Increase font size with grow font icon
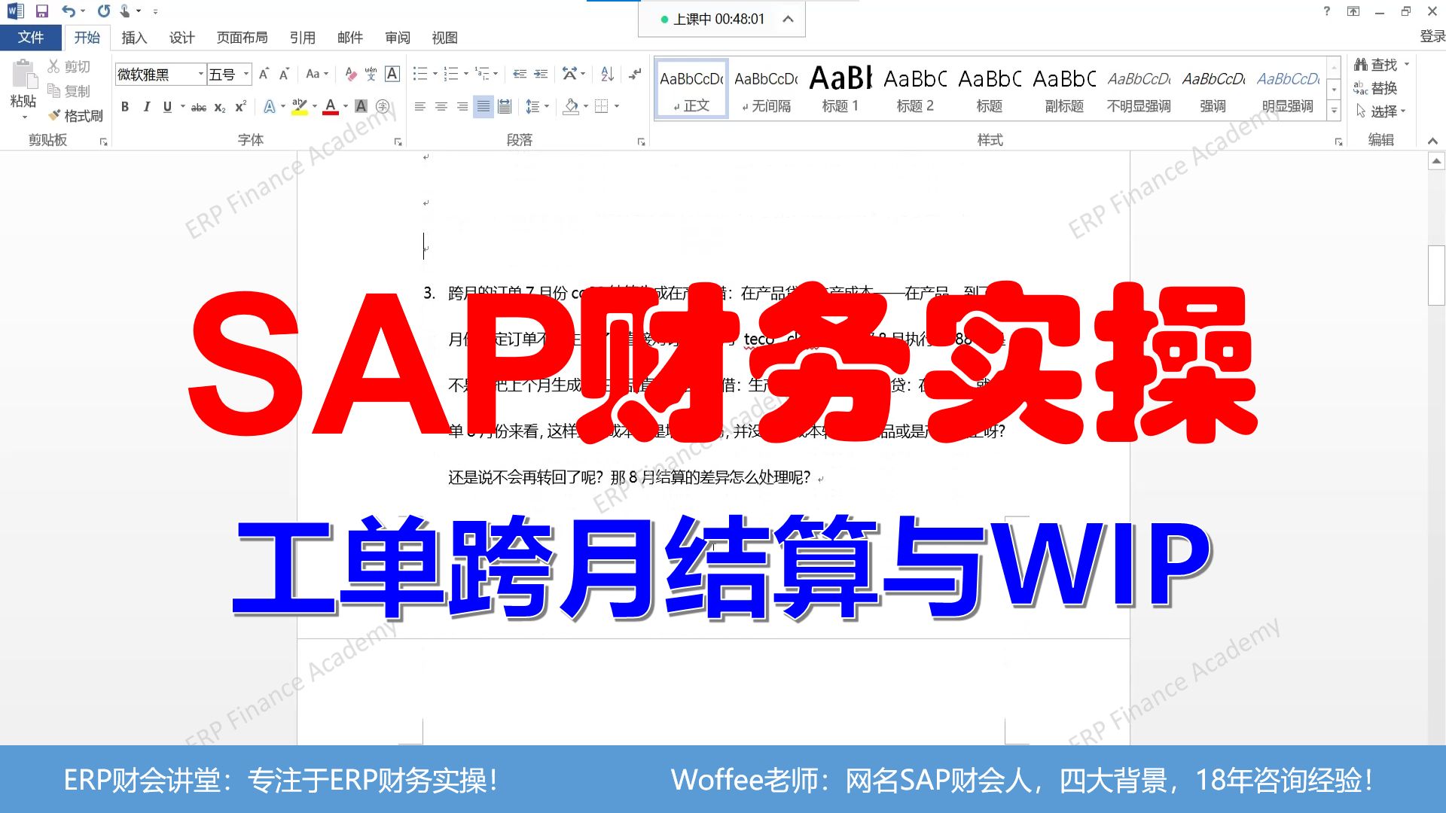This screenshot has height=813, width=1446. pos(264,74)
